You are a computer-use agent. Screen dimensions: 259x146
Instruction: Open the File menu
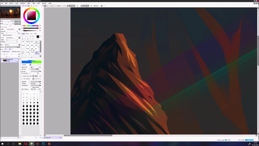coord(2,3)
